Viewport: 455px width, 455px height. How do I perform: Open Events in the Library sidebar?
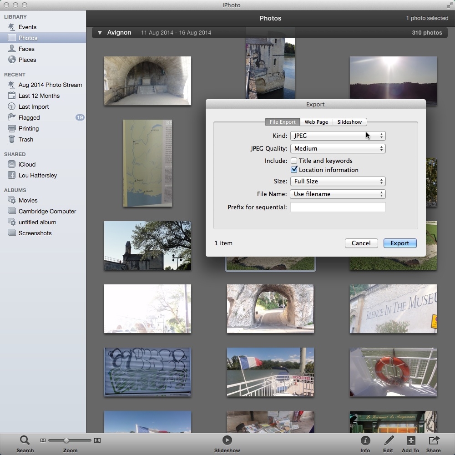click(27, 27)
